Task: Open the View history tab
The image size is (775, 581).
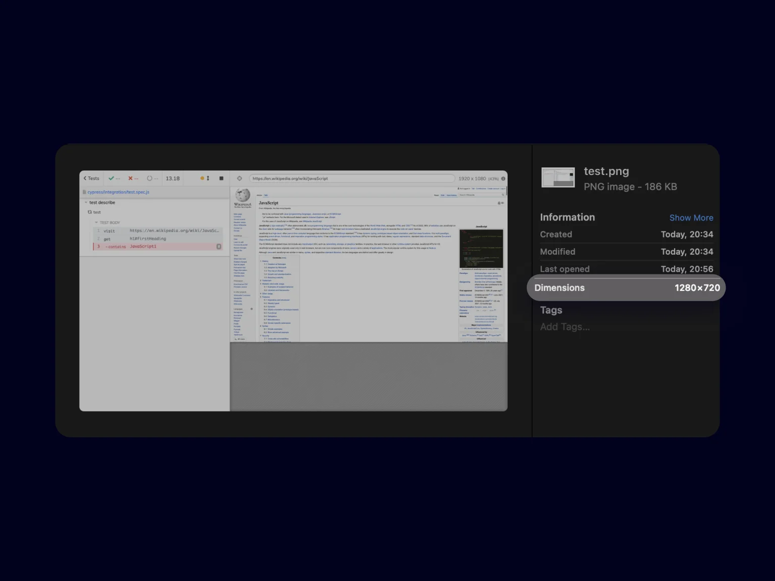Action: 451,195
